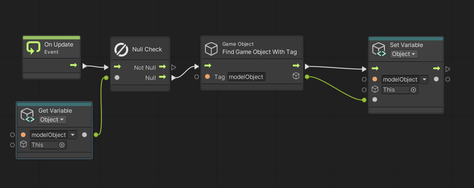Click the Null flow output arrow

pyautogui.click(x=162, y=77)
